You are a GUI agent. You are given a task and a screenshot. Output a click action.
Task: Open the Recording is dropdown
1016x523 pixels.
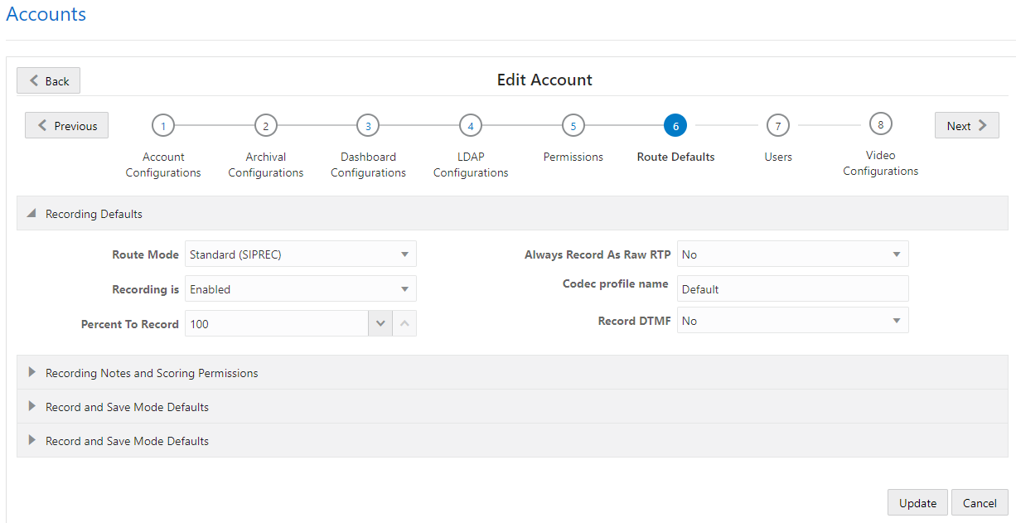click(404, 288)
